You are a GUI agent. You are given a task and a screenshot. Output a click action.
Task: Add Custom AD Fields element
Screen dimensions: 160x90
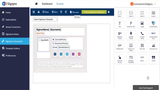pos(131,47)
